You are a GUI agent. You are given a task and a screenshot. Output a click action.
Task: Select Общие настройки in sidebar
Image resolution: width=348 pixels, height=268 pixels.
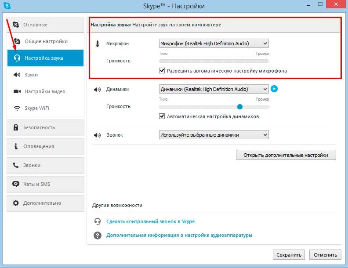46,41
